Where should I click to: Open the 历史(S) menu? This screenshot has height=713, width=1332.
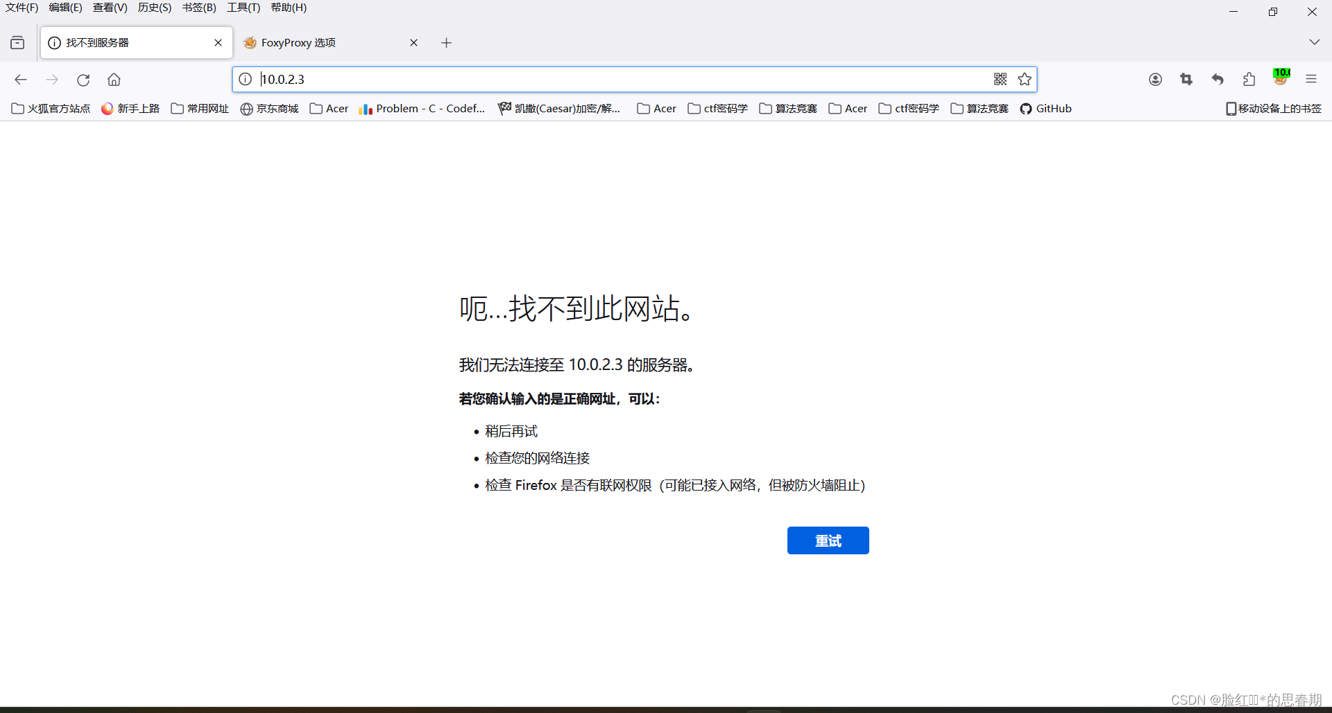click(x=154, y=8)
